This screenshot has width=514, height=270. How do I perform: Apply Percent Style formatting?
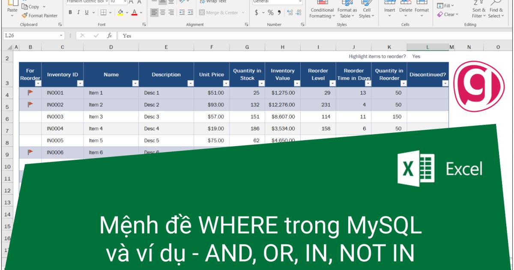[x=271, y=12]
